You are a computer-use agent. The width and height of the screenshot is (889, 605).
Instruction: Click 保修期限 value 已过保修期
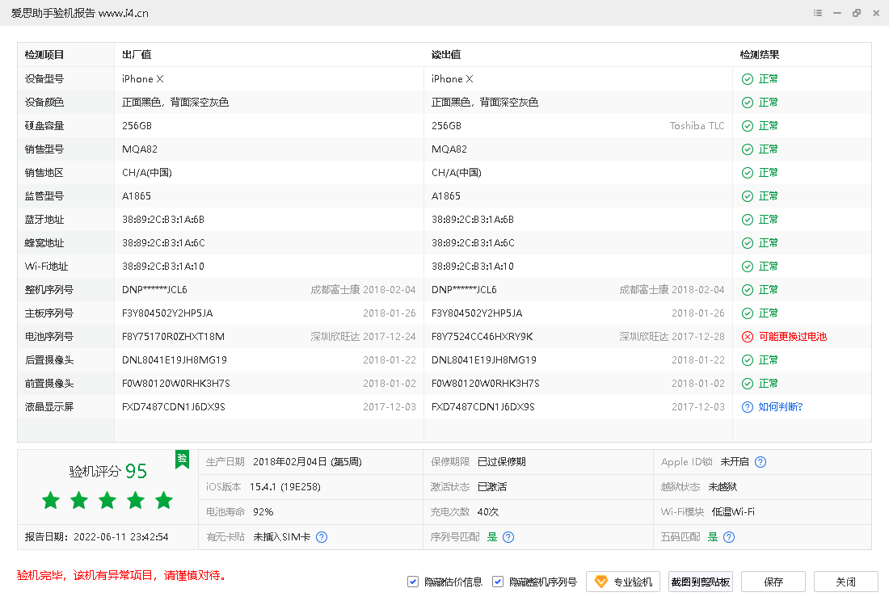point(502,462)
